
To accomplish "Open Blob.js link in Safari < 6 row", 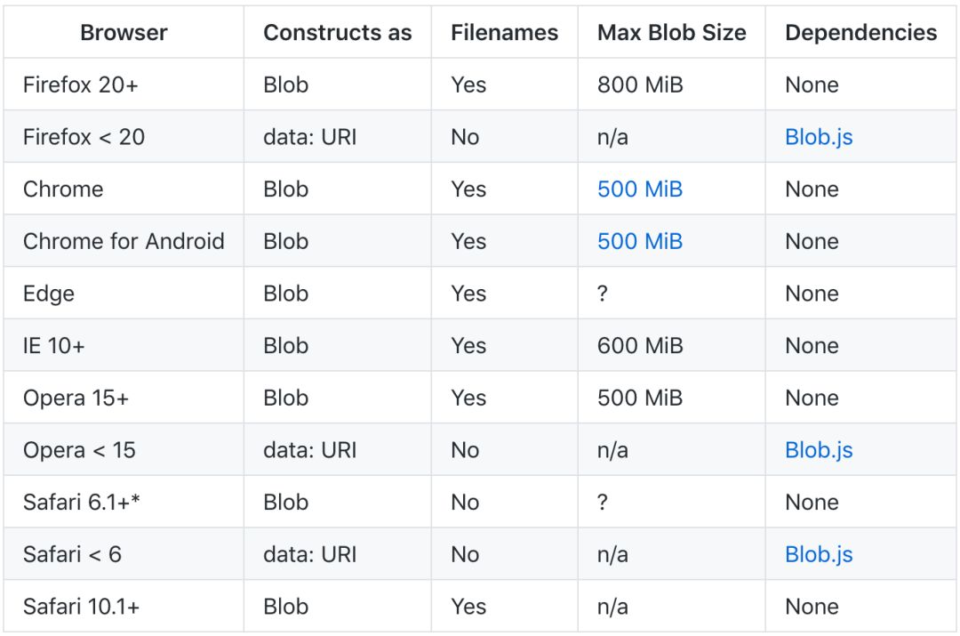I will click(x=819, y=554).
